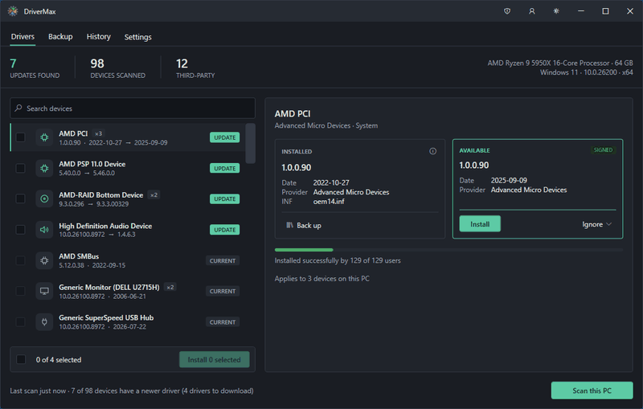Viewport: 643px width, 409px height.
Task: Check the Generic SuperSpeed USB Hub checkbox
Action: pyautogui.click(x=21, y=321)
